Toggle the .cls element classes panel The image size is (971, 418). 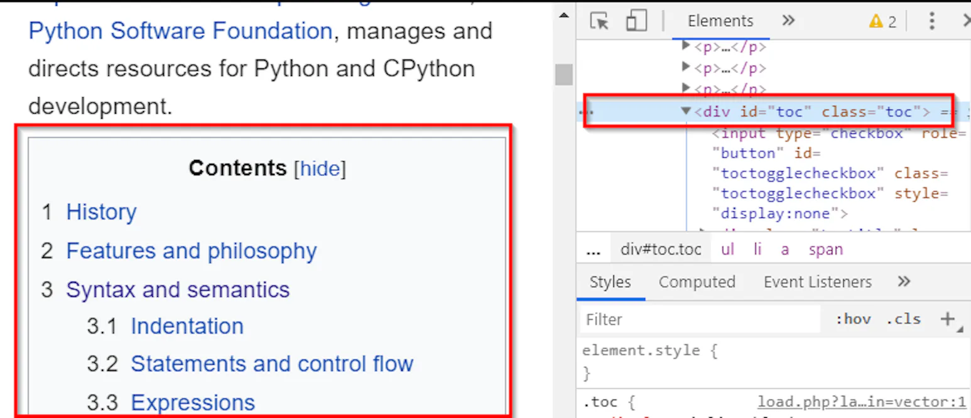(903, 319)
